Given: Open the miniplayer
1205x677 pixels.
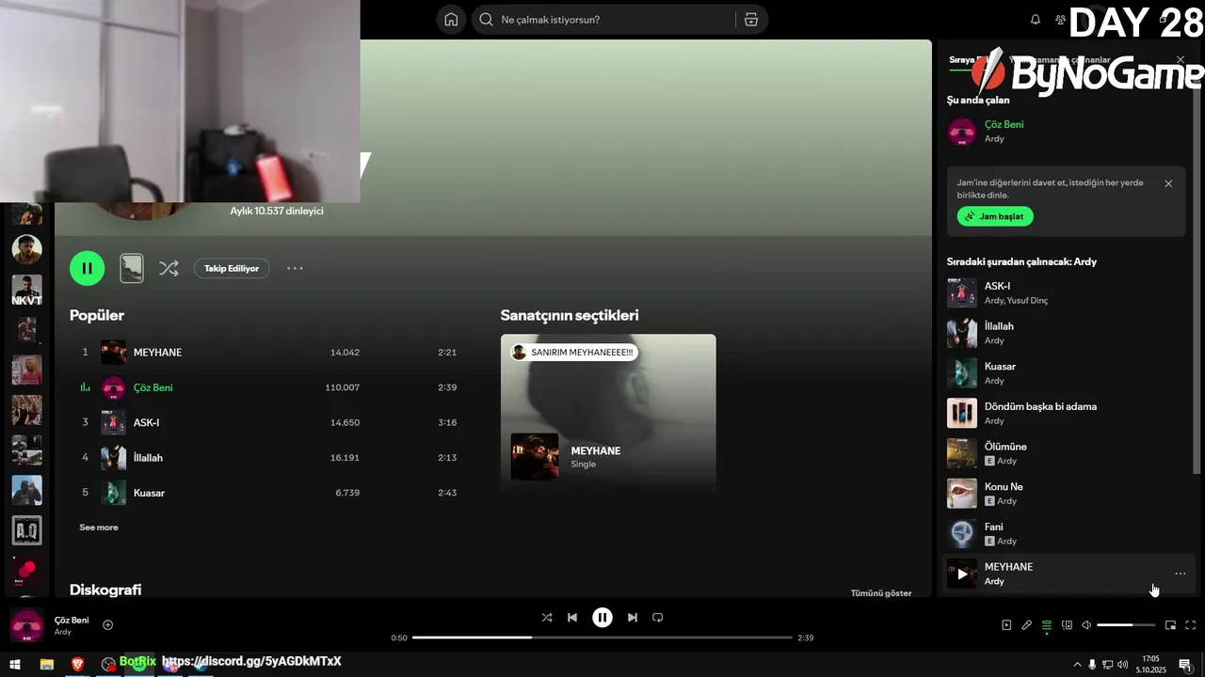Looking at the screenshot, I should [1171, 625].
